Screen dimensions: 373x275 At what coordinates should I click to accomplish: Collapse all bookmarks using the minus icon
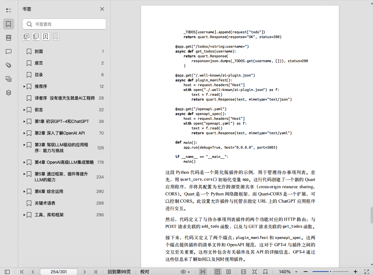36,36
